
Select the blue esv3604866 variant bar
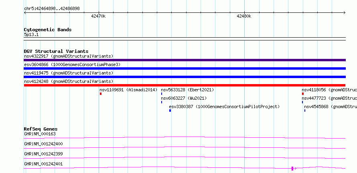tap(185, 68)
